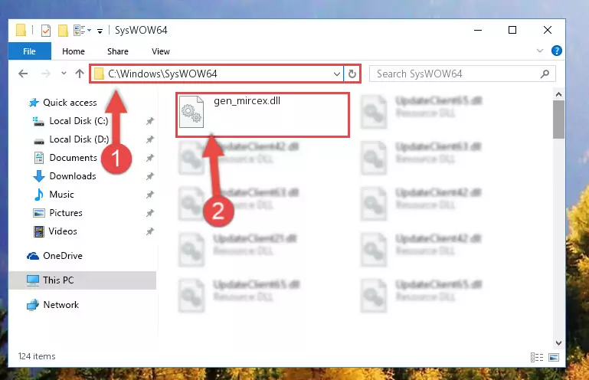
Task: Select Network in the navigation pane
Action: [61, 305]
